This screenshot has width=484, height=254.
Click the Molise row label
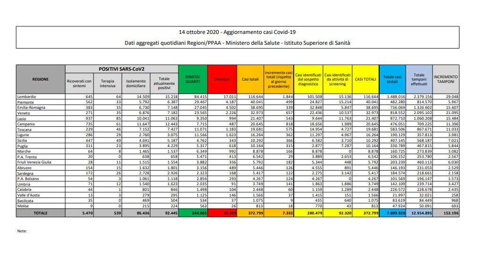click(23, 206)
